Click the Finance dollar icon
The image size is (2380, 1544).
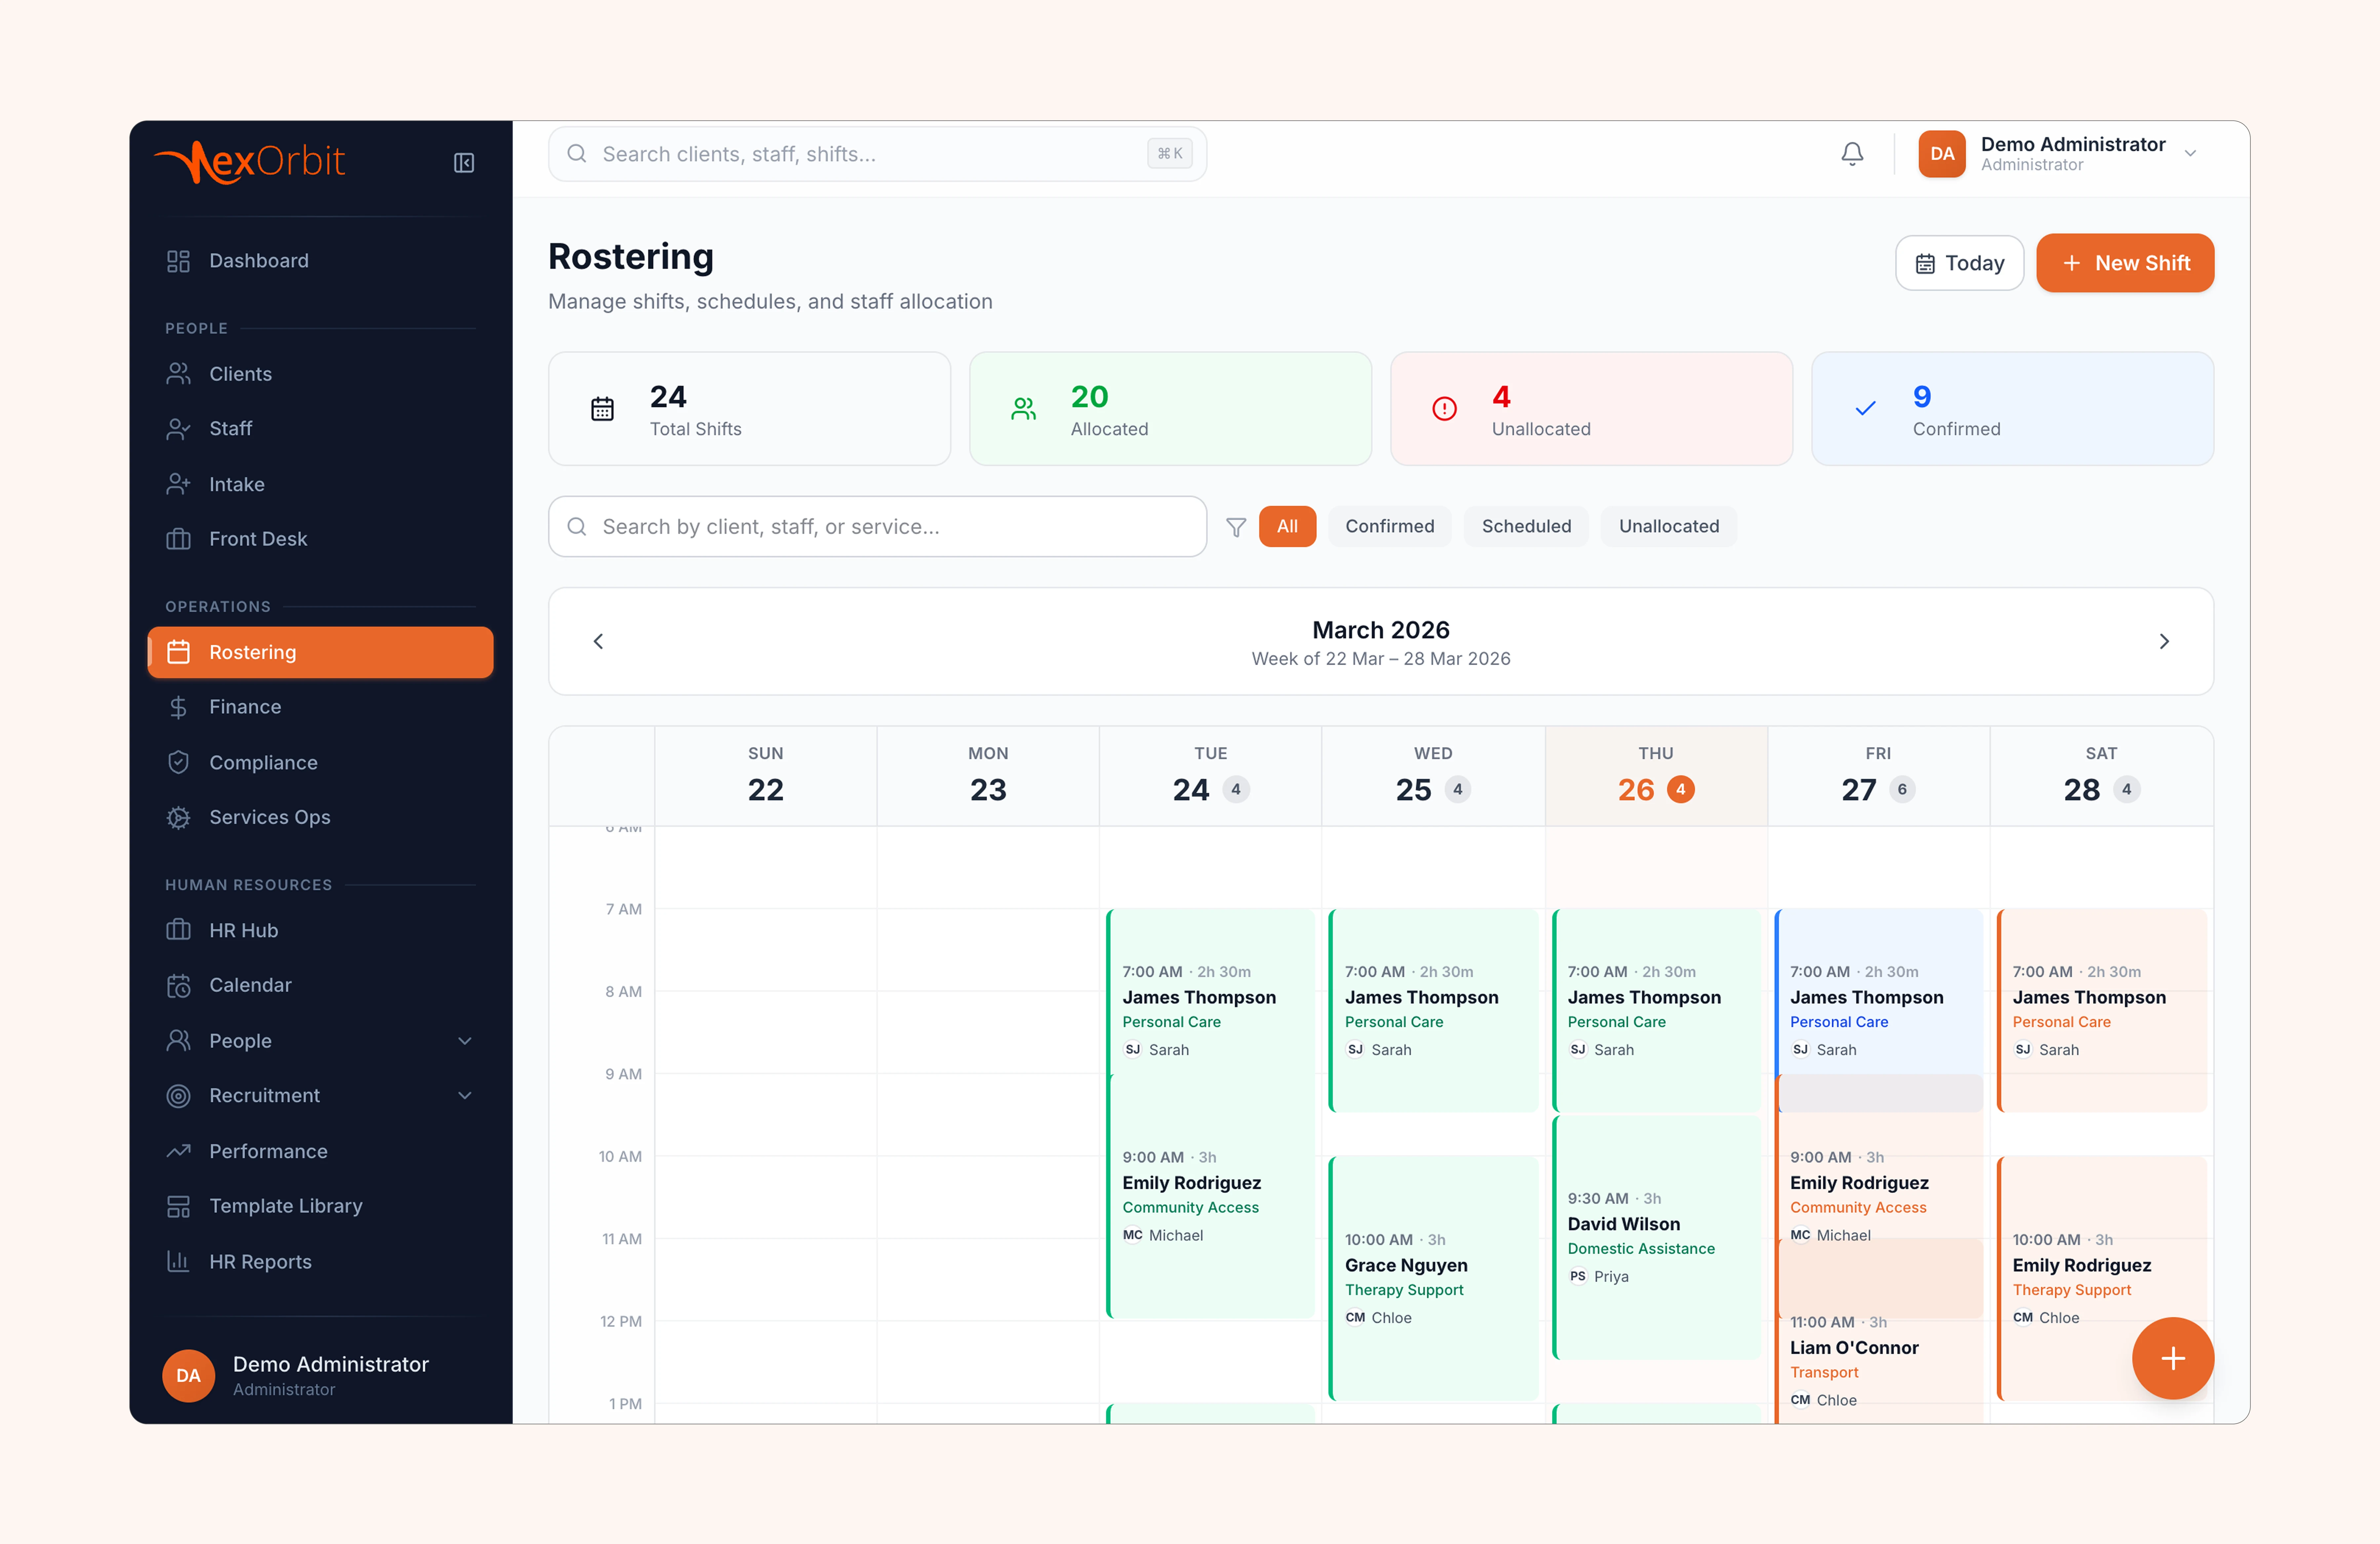(178, 707)
